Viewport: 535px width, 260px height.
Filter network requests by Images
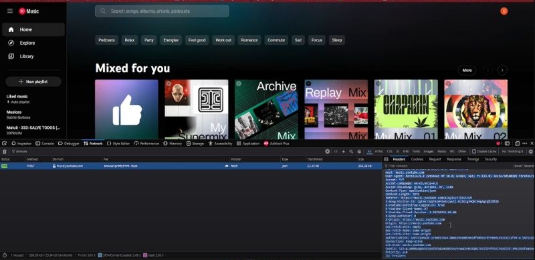pyautogui.click(x=429, y=152)
